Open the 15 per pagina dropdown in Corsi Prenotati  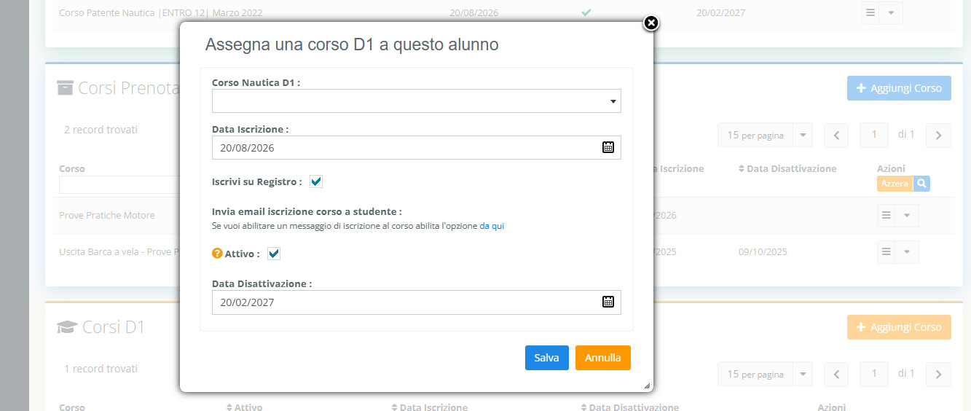(765, 136)
